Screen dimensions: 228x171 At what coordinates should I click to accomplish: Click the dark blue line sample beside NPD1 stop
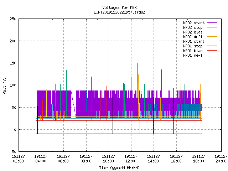212,46
